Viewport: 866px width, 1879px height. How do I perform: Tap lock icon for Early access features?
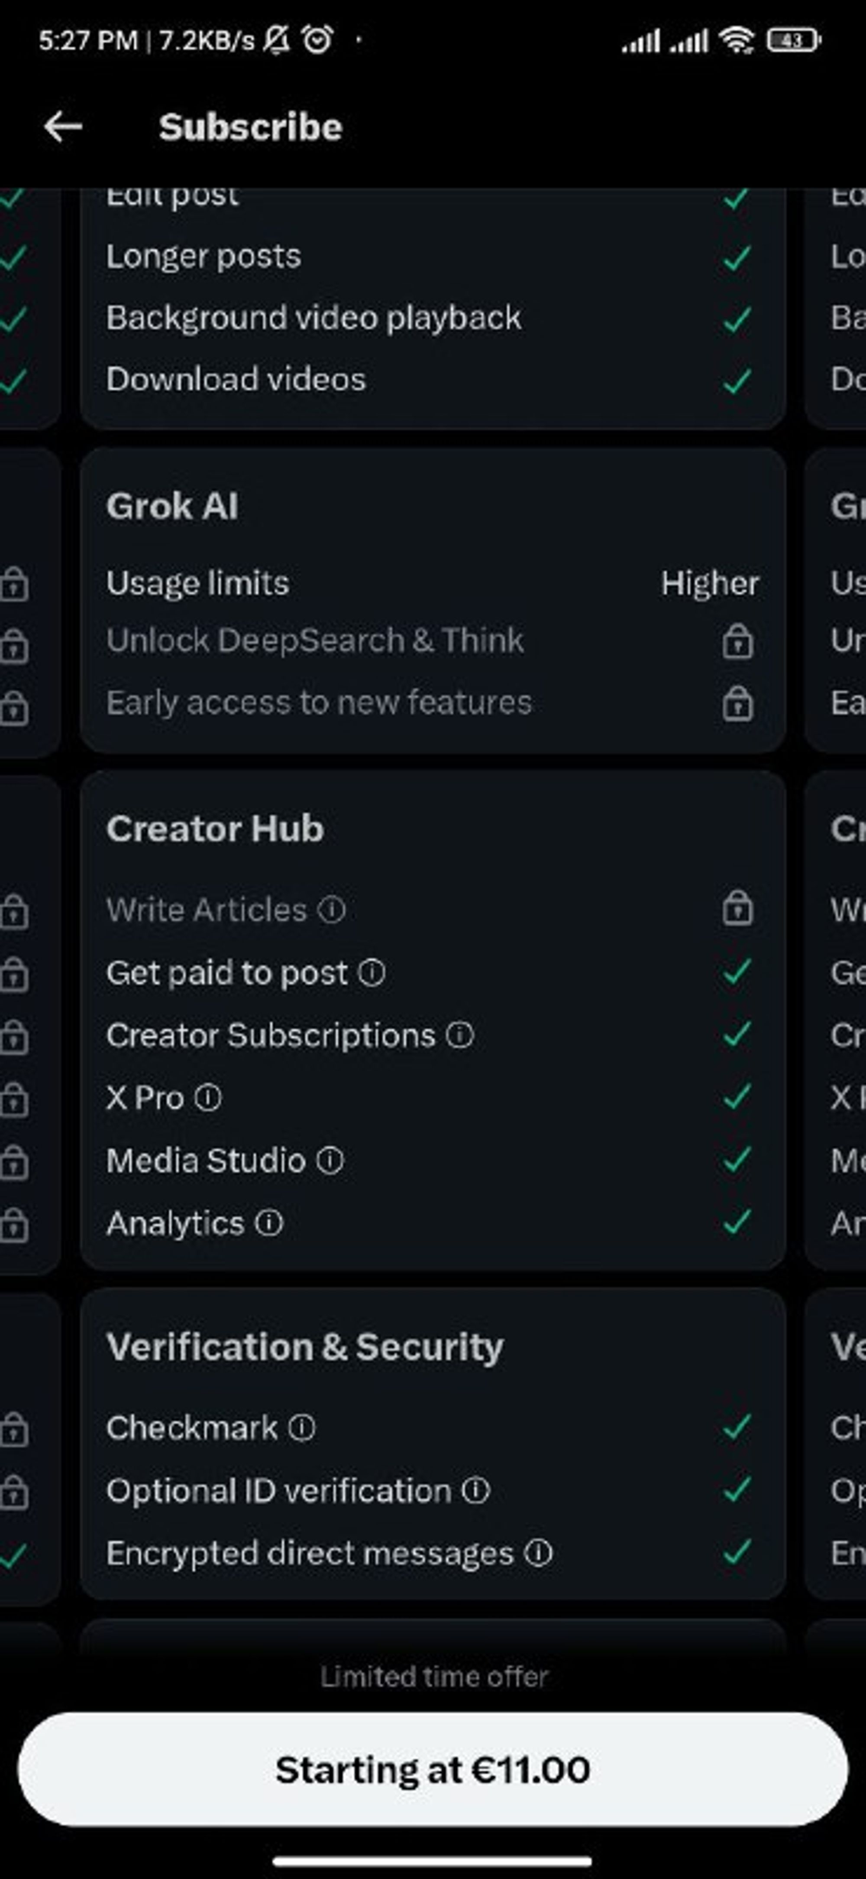point(738,703)
